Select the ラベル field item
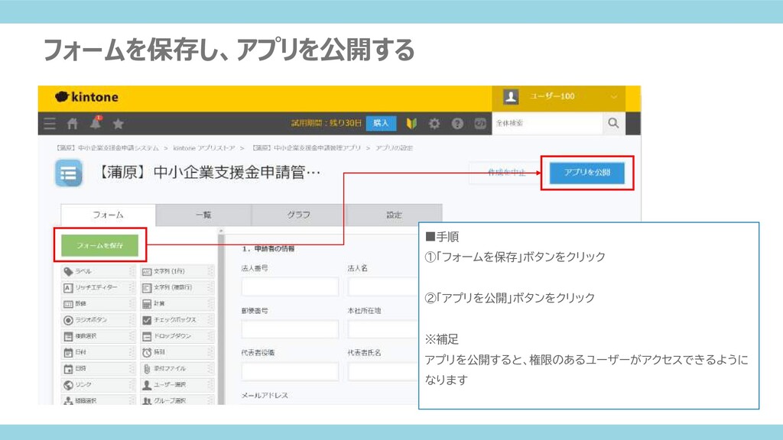 pos(98,271)
